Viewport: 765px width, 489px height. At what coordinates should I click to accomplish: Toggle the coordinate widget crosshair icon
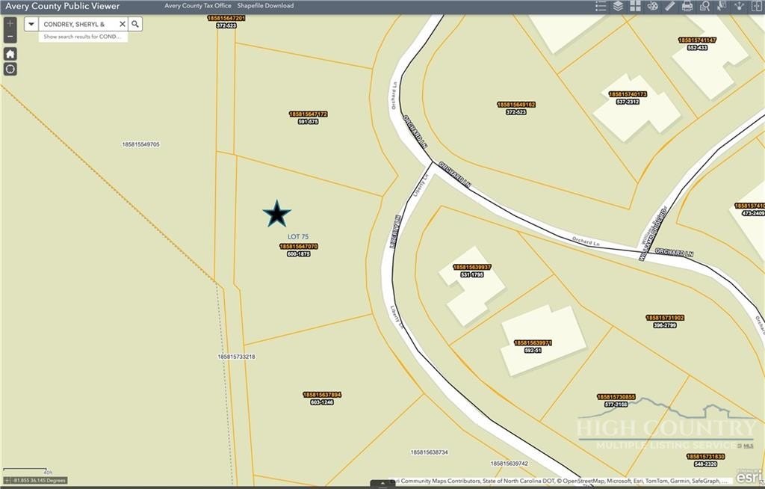pos(7,481)
